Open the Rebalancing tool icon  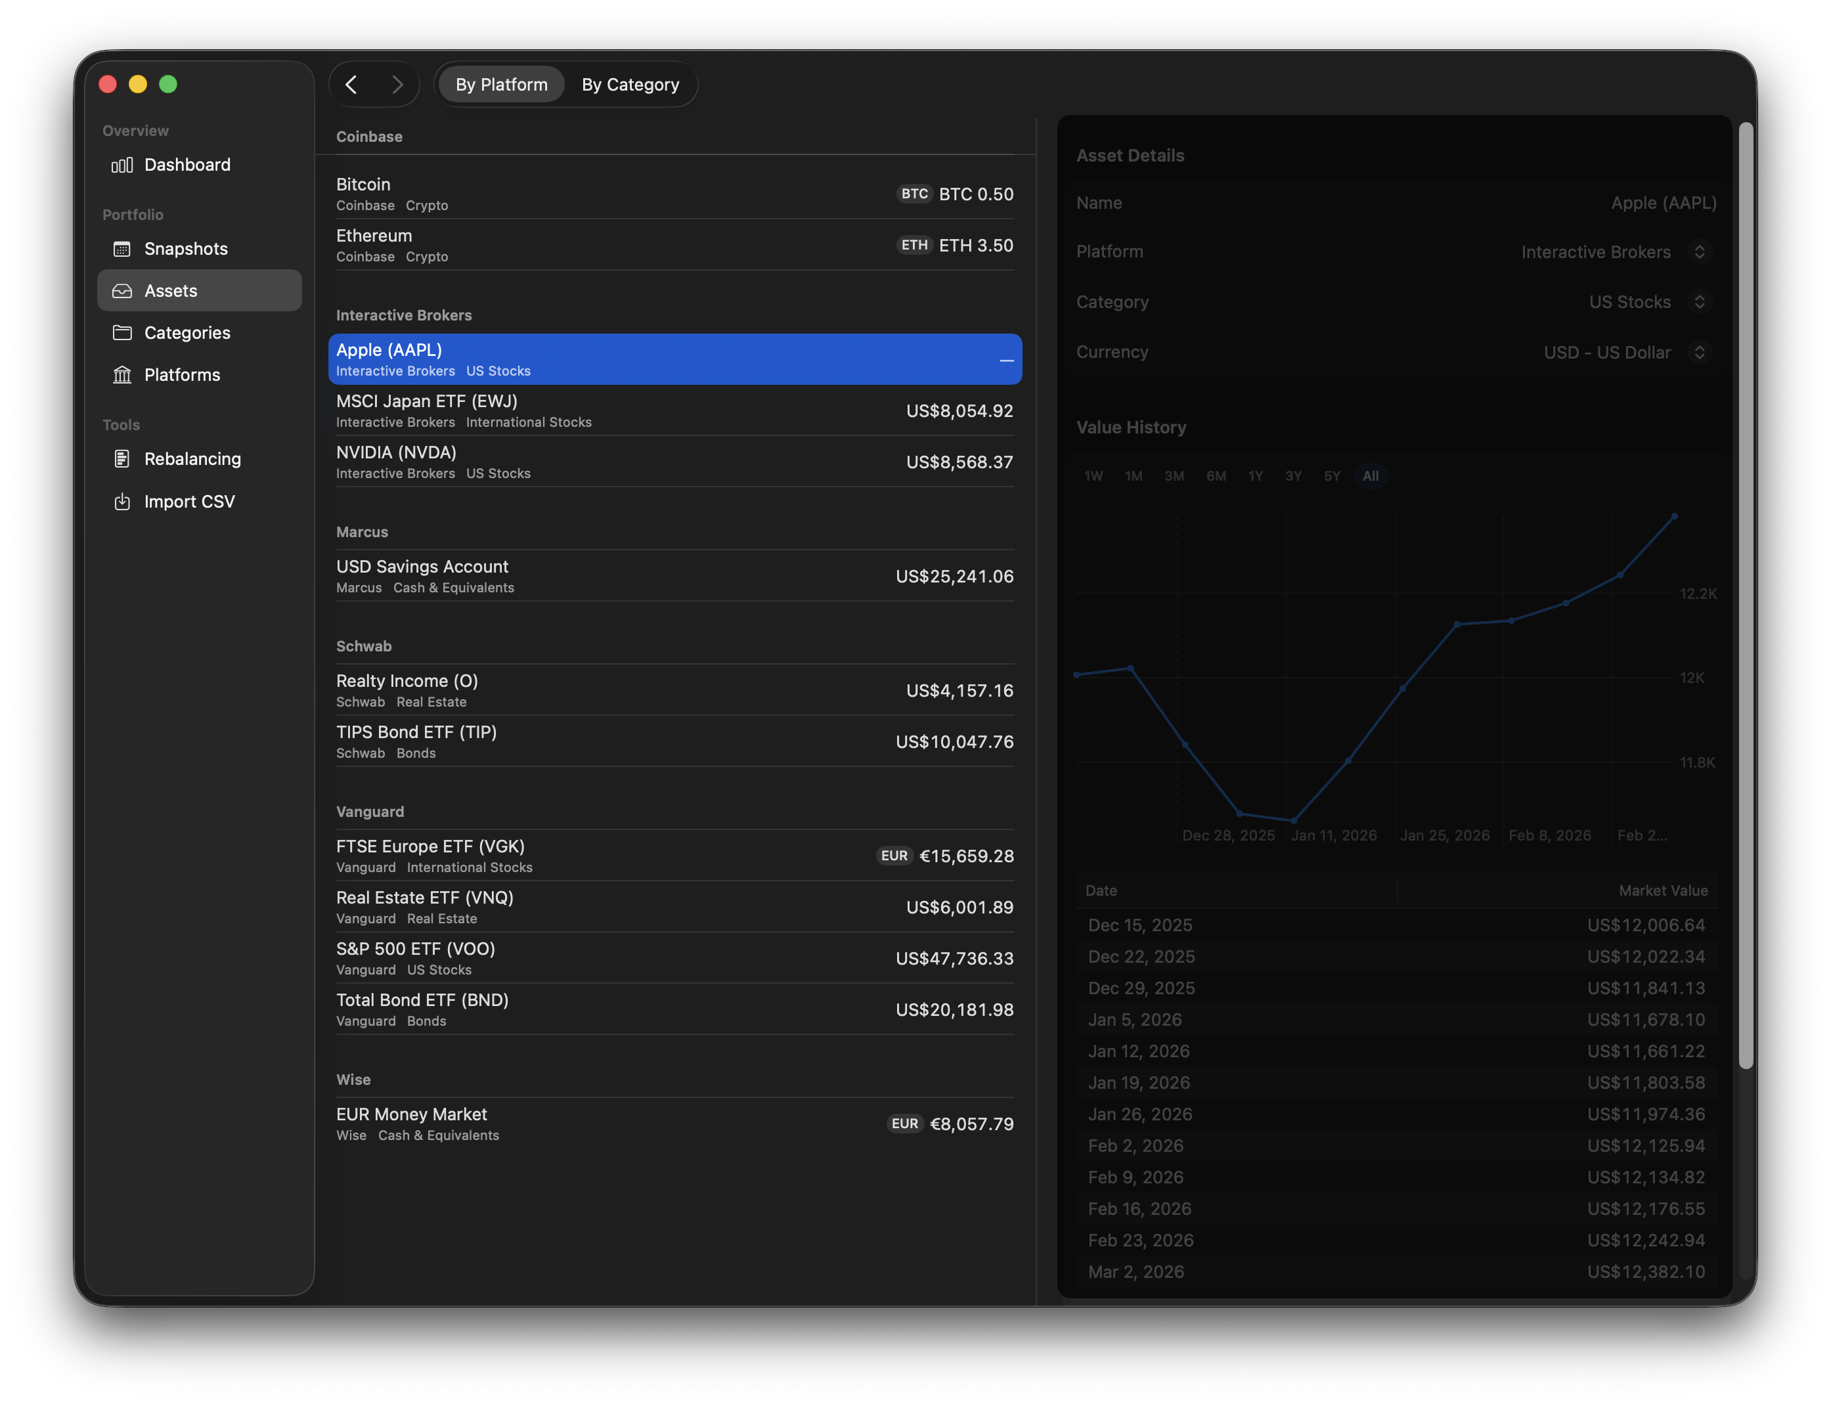point(123,458)
